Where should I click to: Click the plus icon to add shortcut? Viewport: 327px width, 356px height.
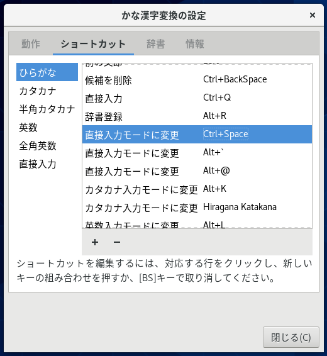(95, 242)
